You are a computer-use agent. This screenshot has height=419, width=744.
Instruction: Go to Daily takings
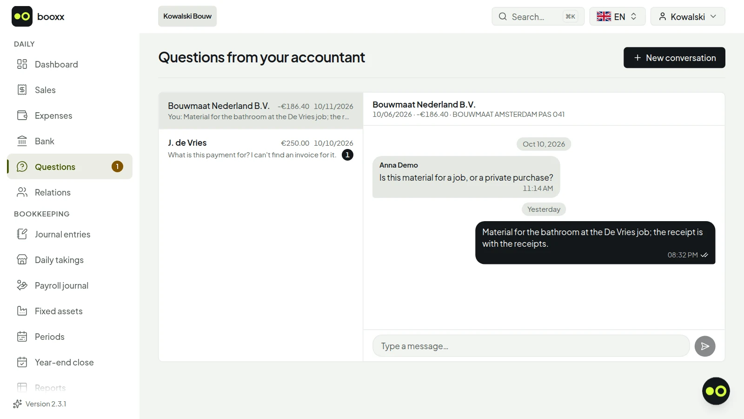[x=70, y=260]
